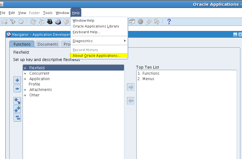The image size is (242, 159).
Task: Expand the Other tree node
Action: point(25,95)
